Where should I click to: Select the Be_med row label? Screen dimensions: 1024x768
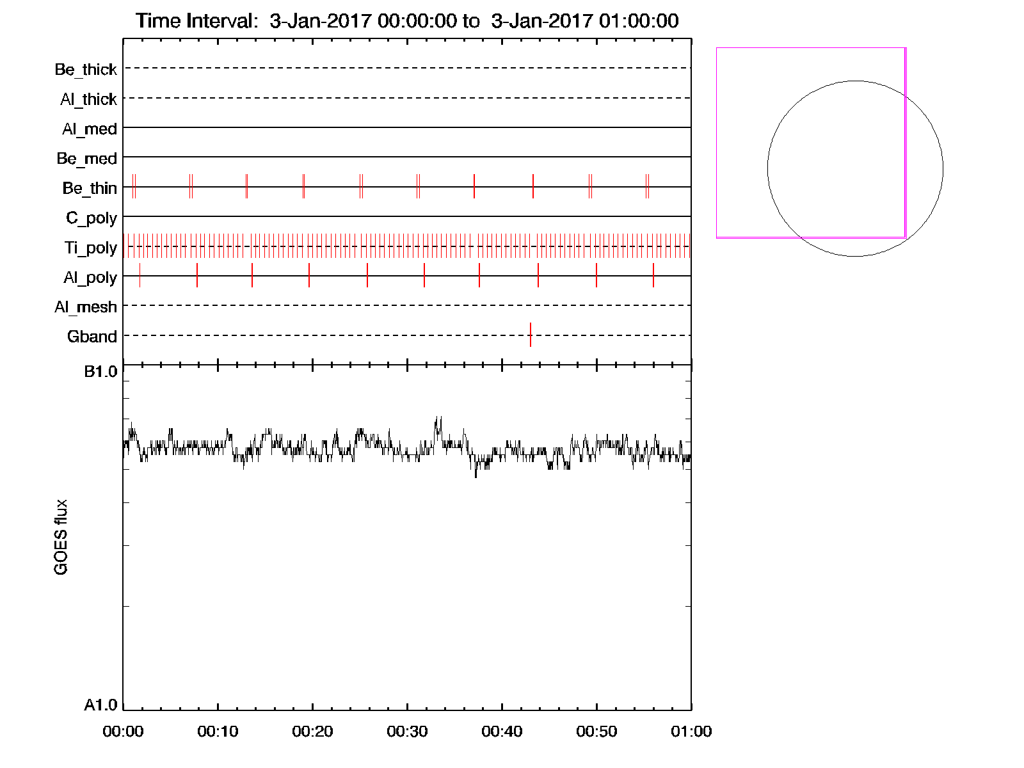(x=86, y=158)
